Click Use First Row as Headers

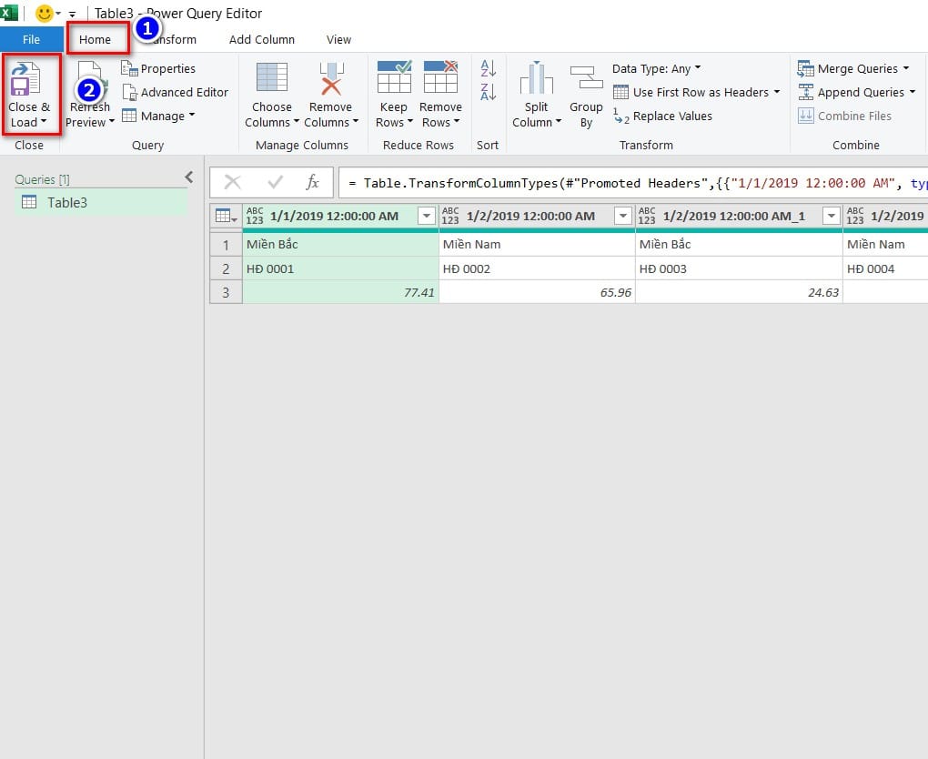696,92
